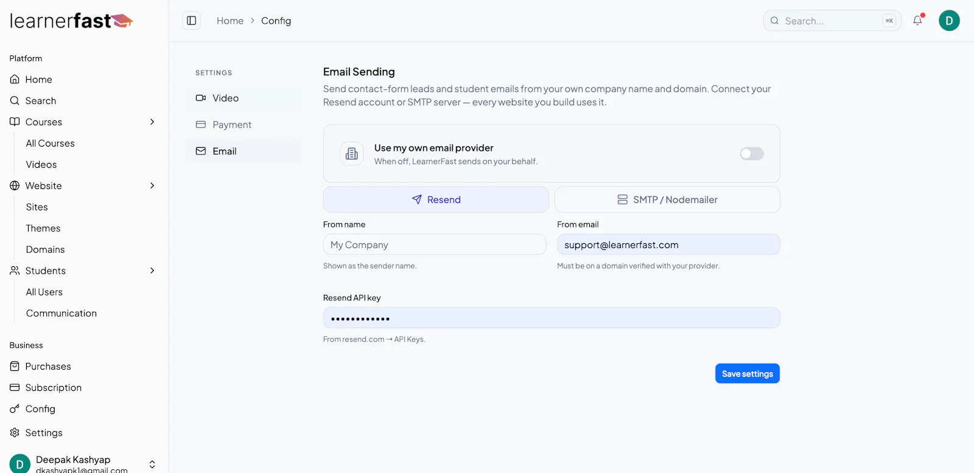This screenshot has width=974, height=473.
Task: Click the Resend paper-plane icon
Action: point(417,199)
